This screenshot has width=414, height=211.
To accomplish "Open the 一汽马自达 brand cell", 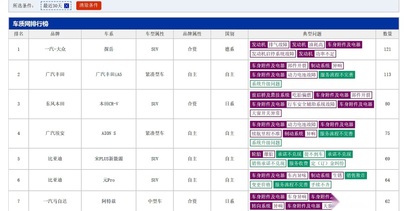I will click(x=55, y=201).
